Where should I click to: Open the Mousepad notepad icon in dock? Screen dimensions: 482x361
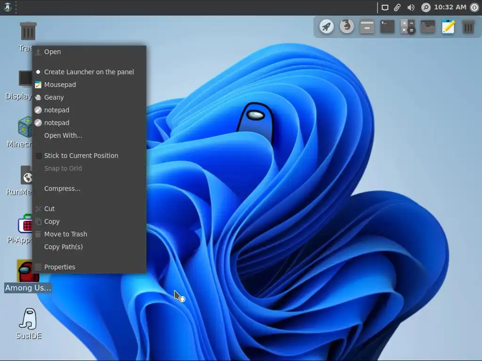click(448, 27)
